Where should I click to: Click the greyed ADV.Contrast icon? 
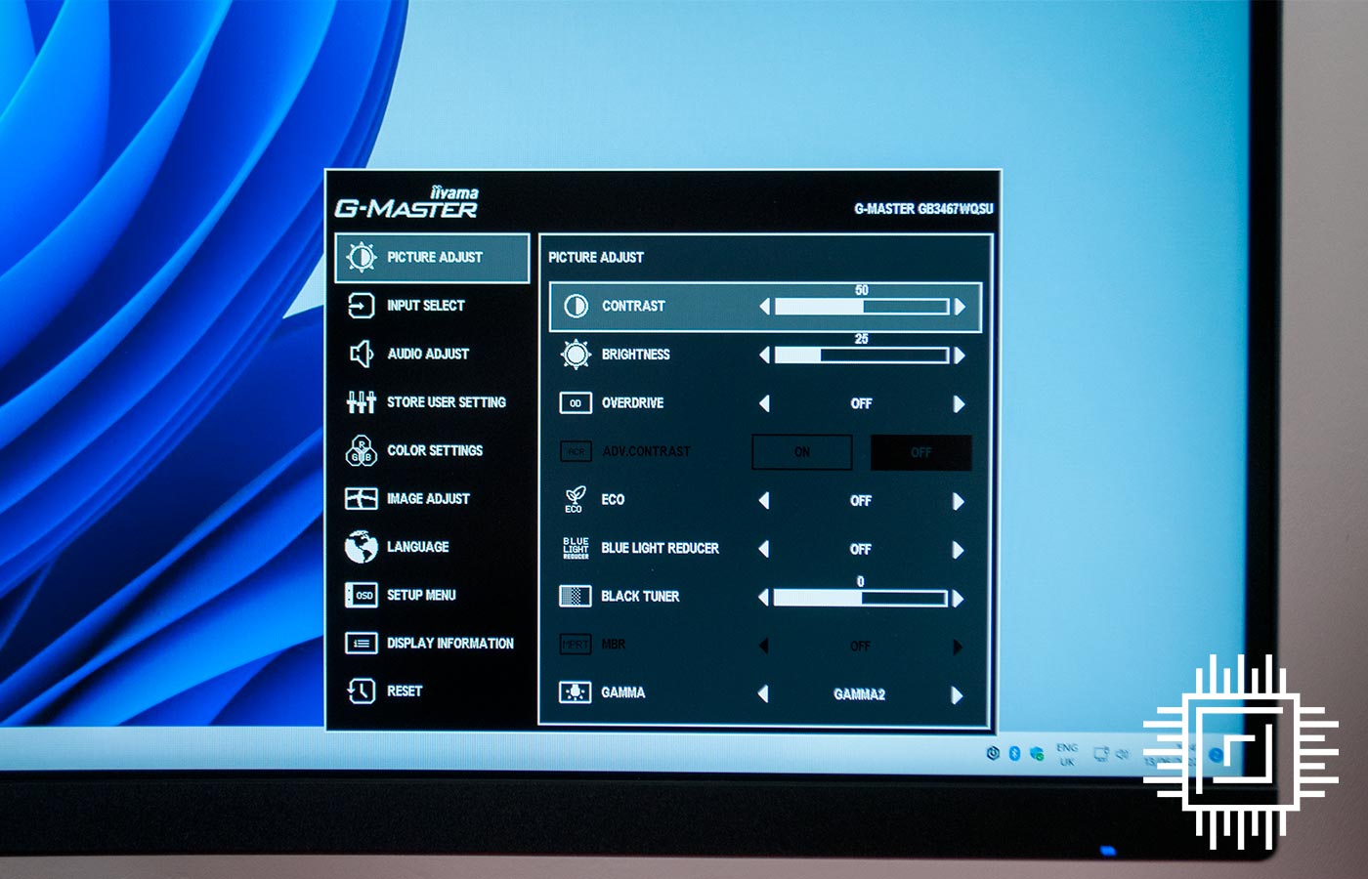point(576,451)
